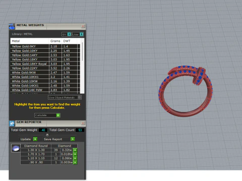
Task: Select the 1.70 X 1.70 size cell
Action: [36, 154]
